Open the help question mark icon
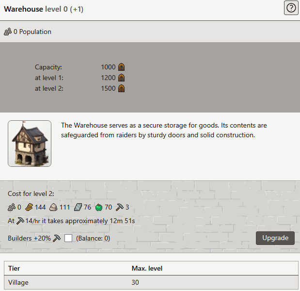Viewport: 300px width, 291px height. [x=291, y=8]
